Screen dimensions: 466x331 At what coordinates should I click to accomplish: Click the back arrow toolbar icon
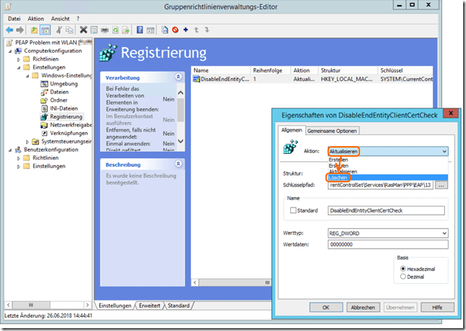[x=9, y=30]
